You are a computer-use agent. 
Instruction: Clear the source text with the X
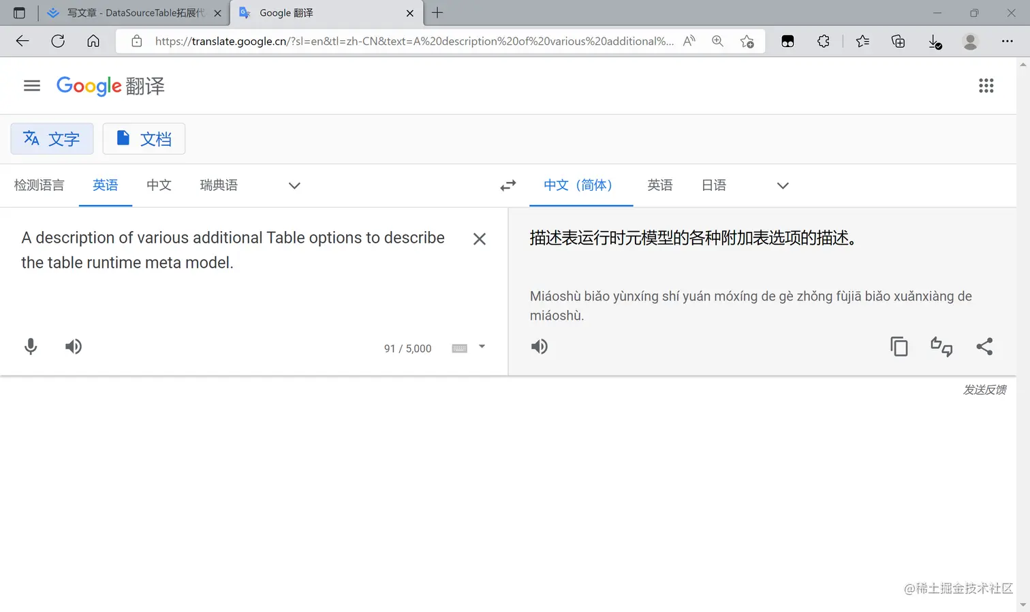(480, 239)
